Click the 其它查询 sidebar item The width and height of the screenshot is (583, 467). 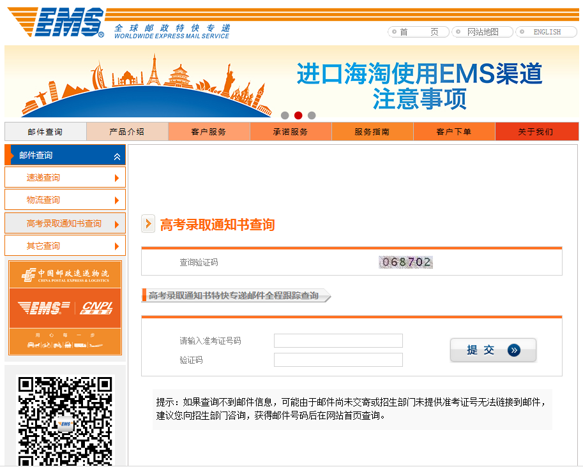click(x=43, y=246)
